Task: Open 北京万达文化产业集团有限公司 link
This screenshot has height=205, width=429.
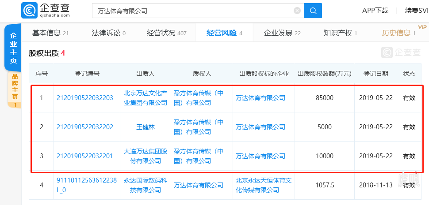Action: 146,98
